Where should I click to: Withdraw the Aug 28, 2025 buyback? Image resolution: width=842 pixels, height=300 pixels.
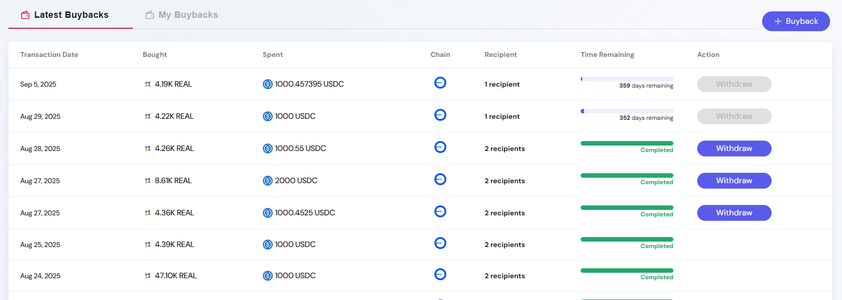[x=734, y=149]
